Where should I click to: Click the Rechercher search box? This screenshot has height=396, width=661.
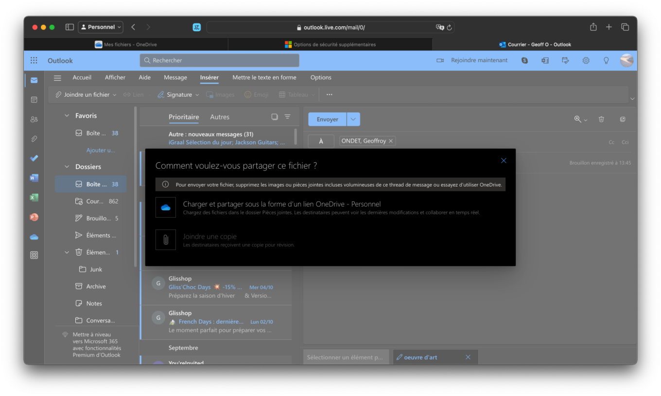point(220,60)
